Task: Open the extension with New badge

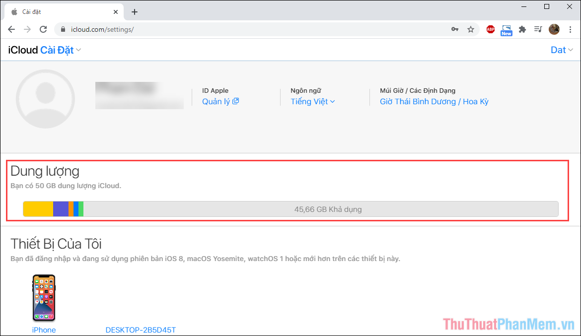Action: click(506, 30)
